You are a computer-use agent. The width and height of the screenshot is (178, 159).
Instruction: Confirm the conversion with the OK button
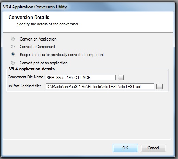click(125, 148)
